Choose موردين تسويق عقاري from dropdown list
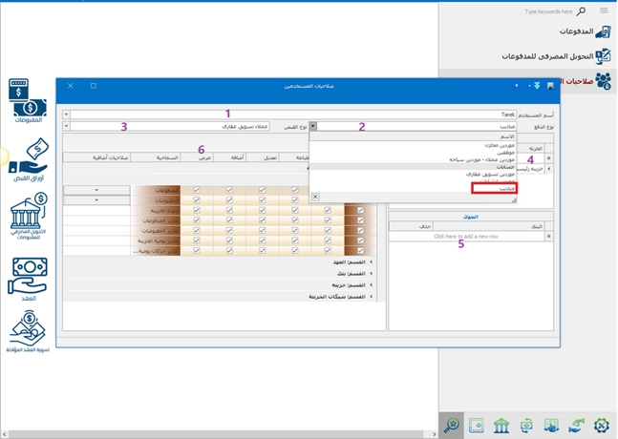Screen dimensions: 618x439 point(492,175)
